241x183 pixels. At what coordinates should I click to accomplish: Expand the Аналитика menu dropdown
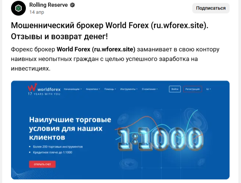93,89
